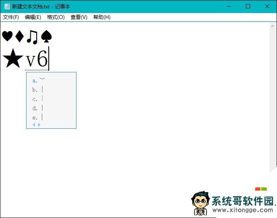Screen dimensions: 277x218
Task: Open the 格式(O) menu
Action: pos(56,17)
